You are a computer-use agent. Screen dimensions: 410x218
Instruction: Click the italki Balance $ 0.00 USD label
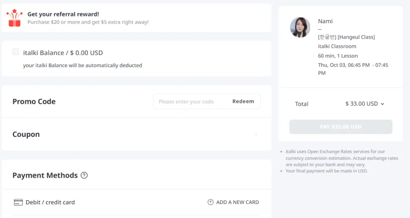pos(63,53)
